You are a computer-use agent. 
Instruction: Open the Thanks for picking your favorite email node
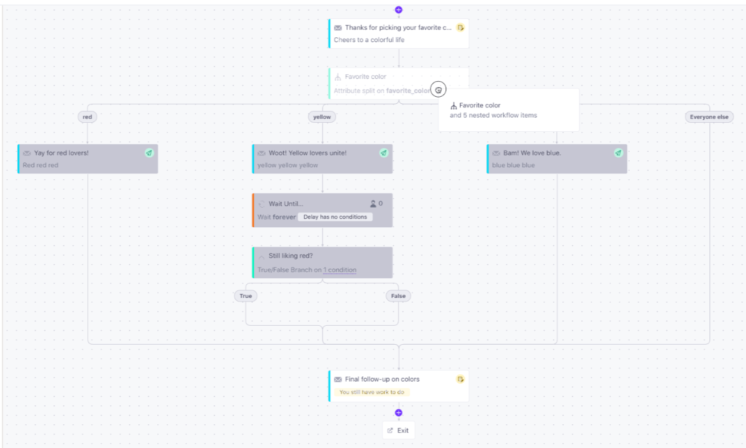398,33
